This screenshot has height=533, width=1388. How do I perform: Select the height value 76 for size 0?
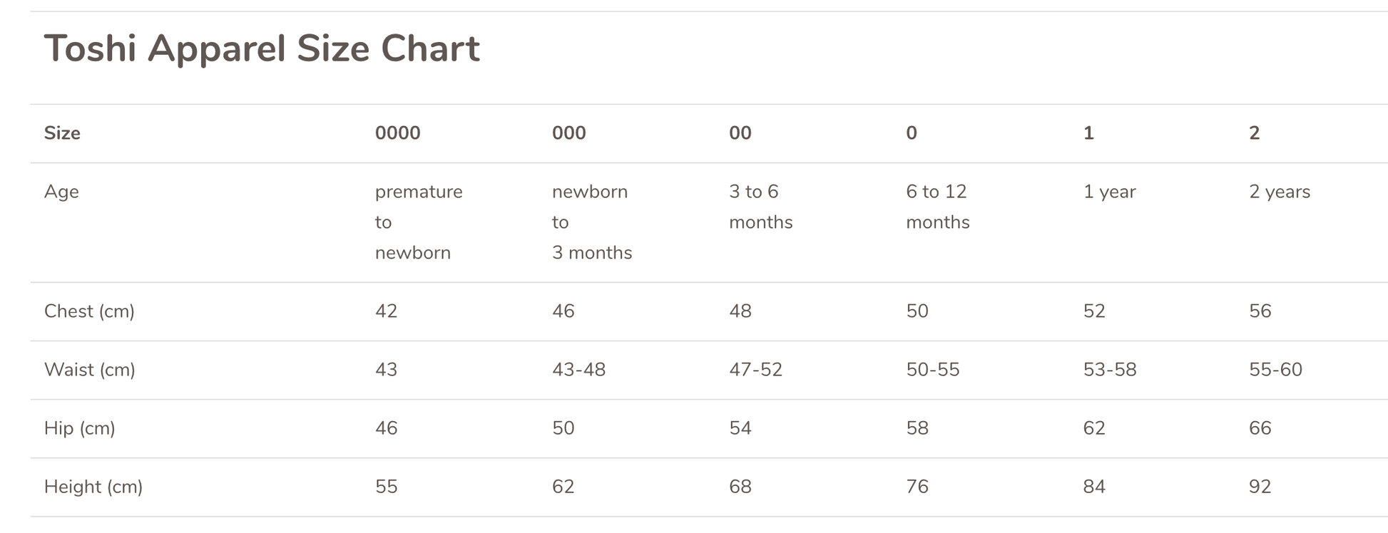[x=917, y=487]
